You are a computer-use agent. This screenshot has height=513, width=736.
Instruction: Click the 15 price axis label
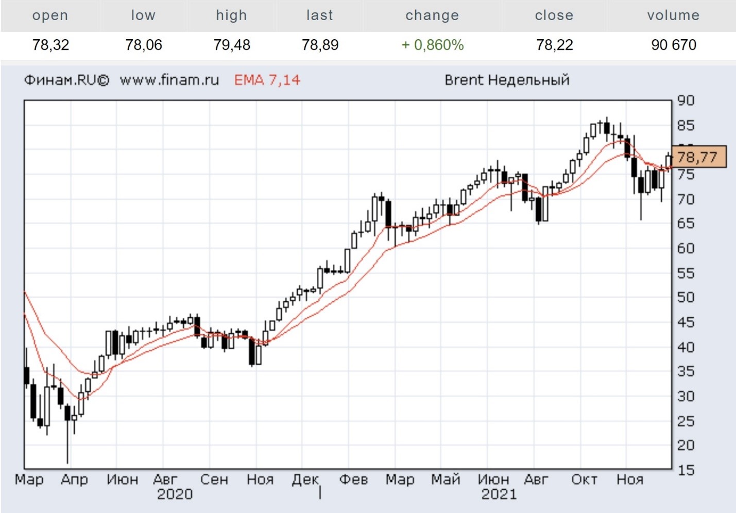pos(686,470)
